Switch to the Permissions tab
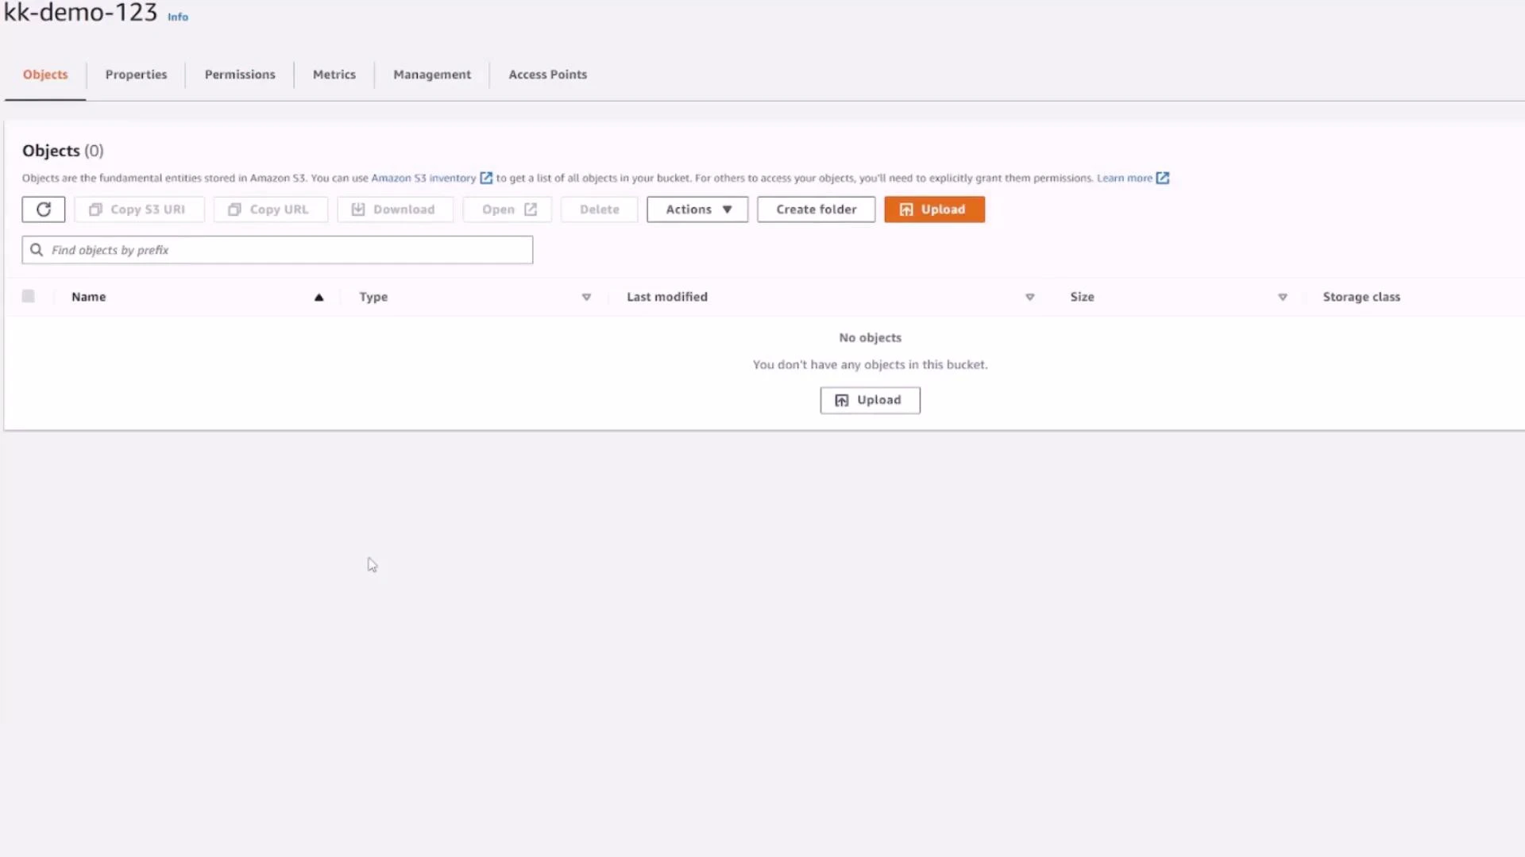1525x857 pixels. [240, 74]
